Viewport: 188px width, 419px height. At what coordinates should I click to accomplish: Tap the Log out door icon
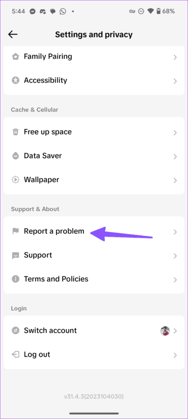[x=16, y=355]
